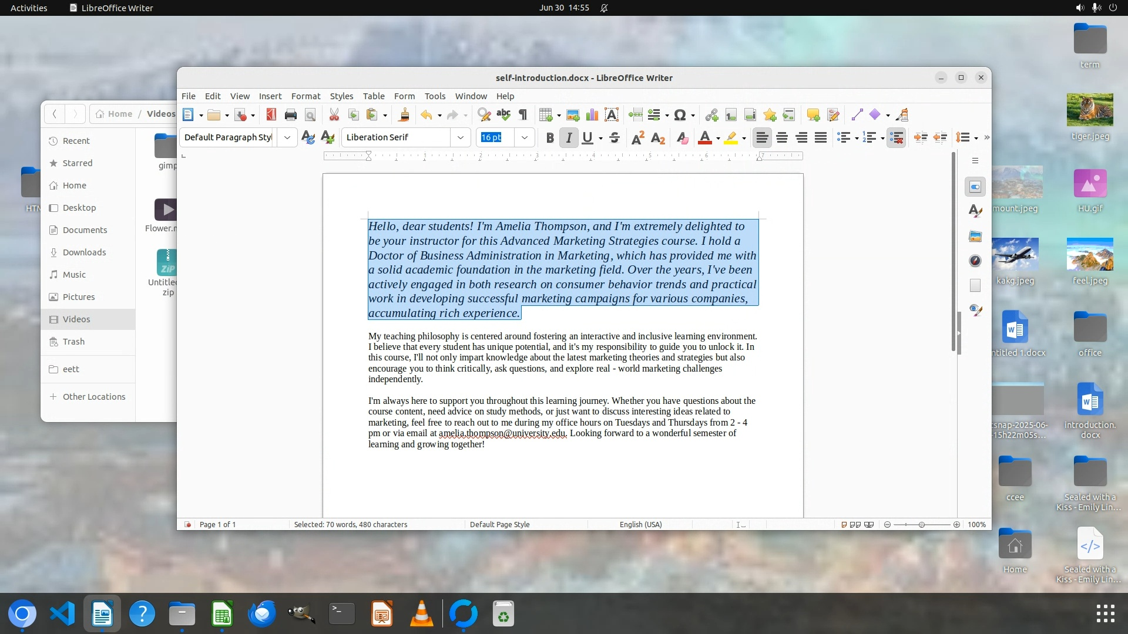The image size is (1128, 634).
Task: Open the Navigator from the sidebar
Action: [975, 261]
